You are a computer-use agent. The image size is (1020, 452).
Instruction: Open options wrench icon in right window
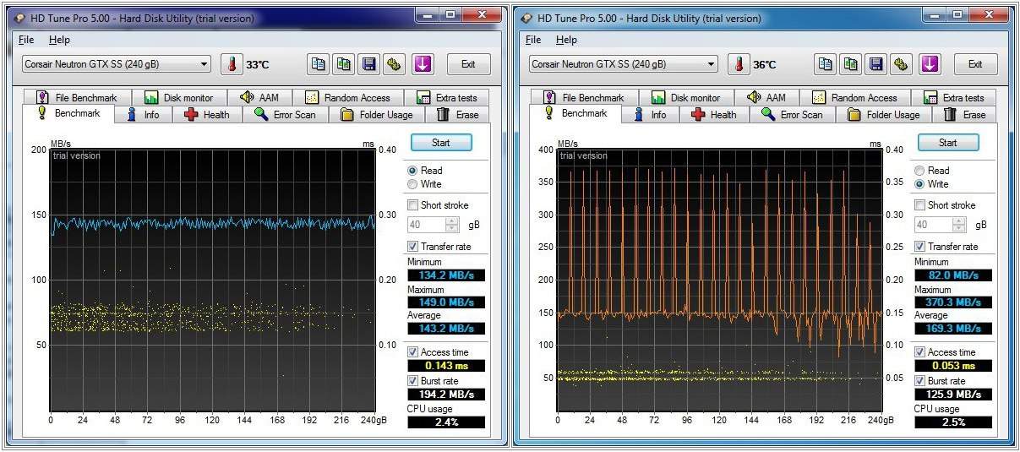click(x=901, y=64)
